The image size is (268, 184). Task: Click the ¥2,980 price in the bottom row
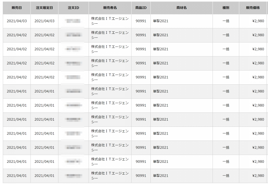tap(258, 176)
